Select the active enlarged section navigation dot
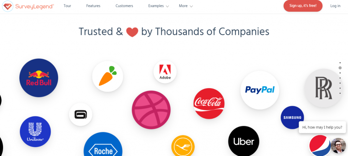The width and height of the screenshot is (348, 156). 340,68
